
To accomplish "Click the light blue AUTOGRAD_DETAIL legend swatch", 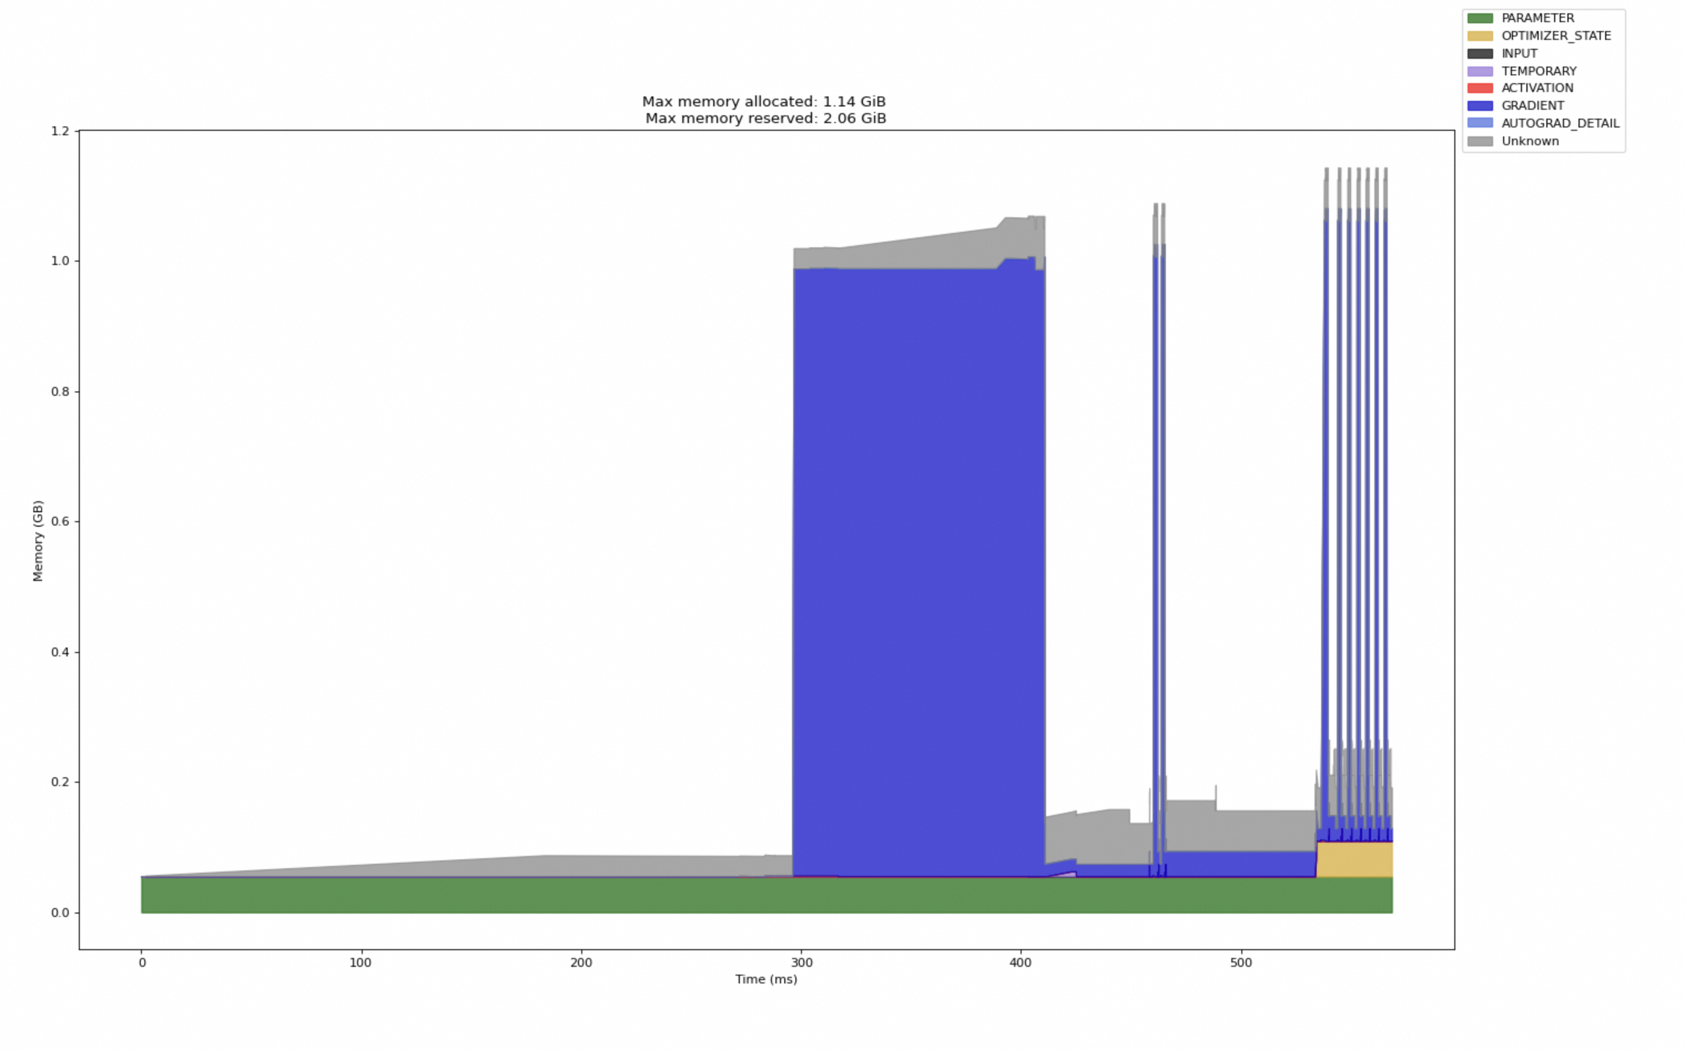I will (x=1480, y=123).
